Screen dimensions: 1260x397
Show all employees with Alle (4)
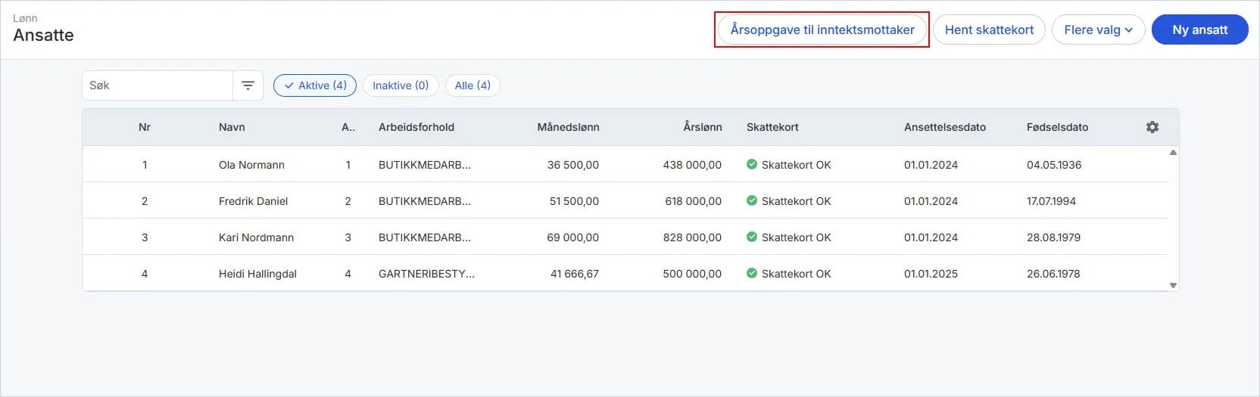[472, 85]
